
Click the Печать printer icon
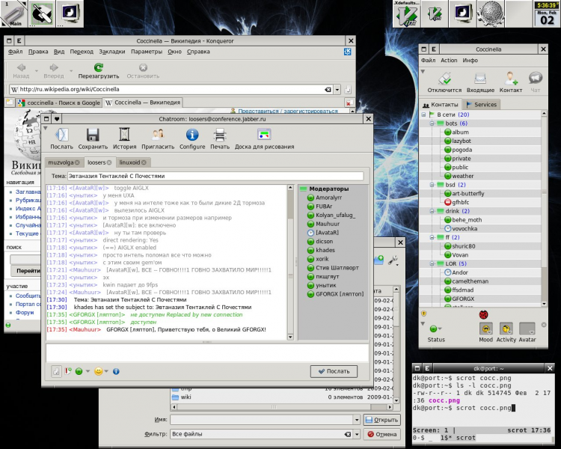[220, 135]
